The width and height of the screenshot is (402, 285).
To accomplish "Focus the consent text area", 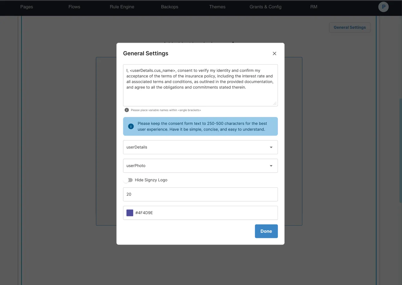I will click(200, 85).
